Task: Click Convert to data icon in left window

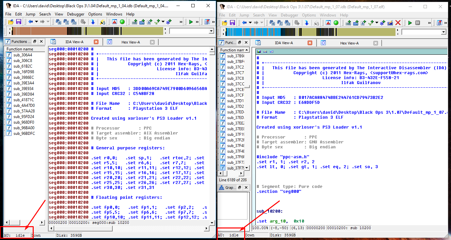Action: coord(142,22)
